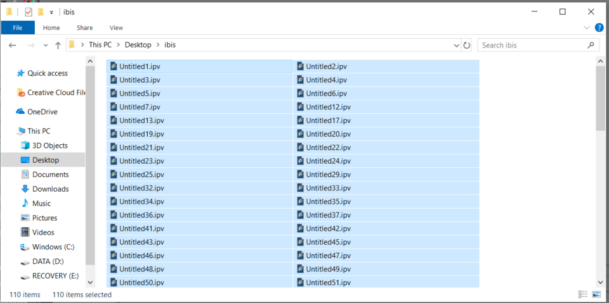
Task: Expand the ribbon using the chevron
Action: pos(586,28)
